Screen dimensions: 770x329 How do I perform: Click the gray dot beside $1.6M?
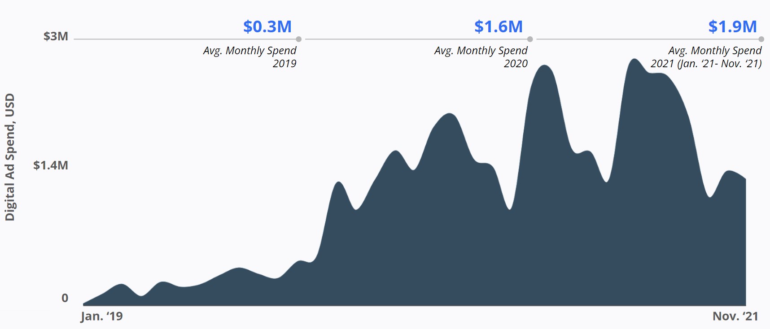tap(530, 39)
